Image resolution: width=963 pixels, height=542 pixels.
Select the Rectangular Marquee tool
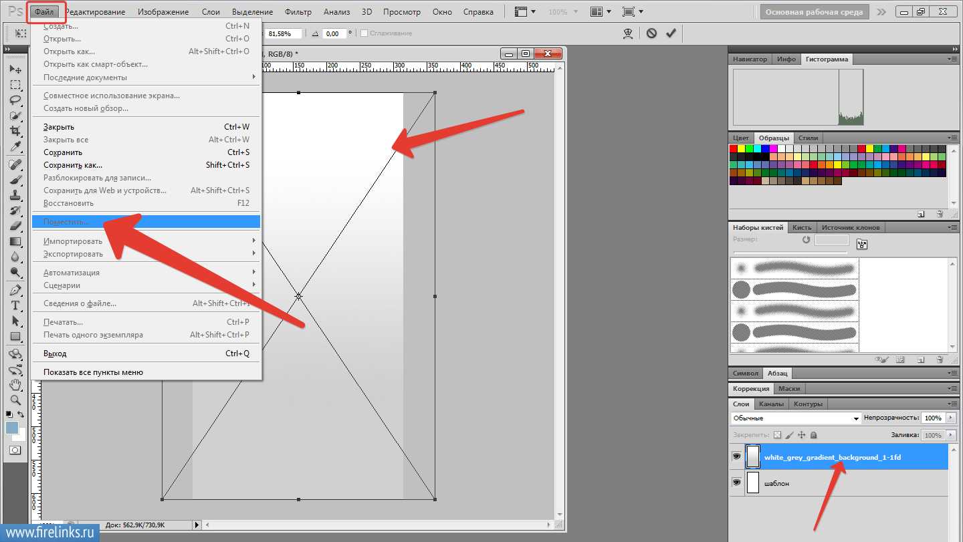click(x=15, y=85)
